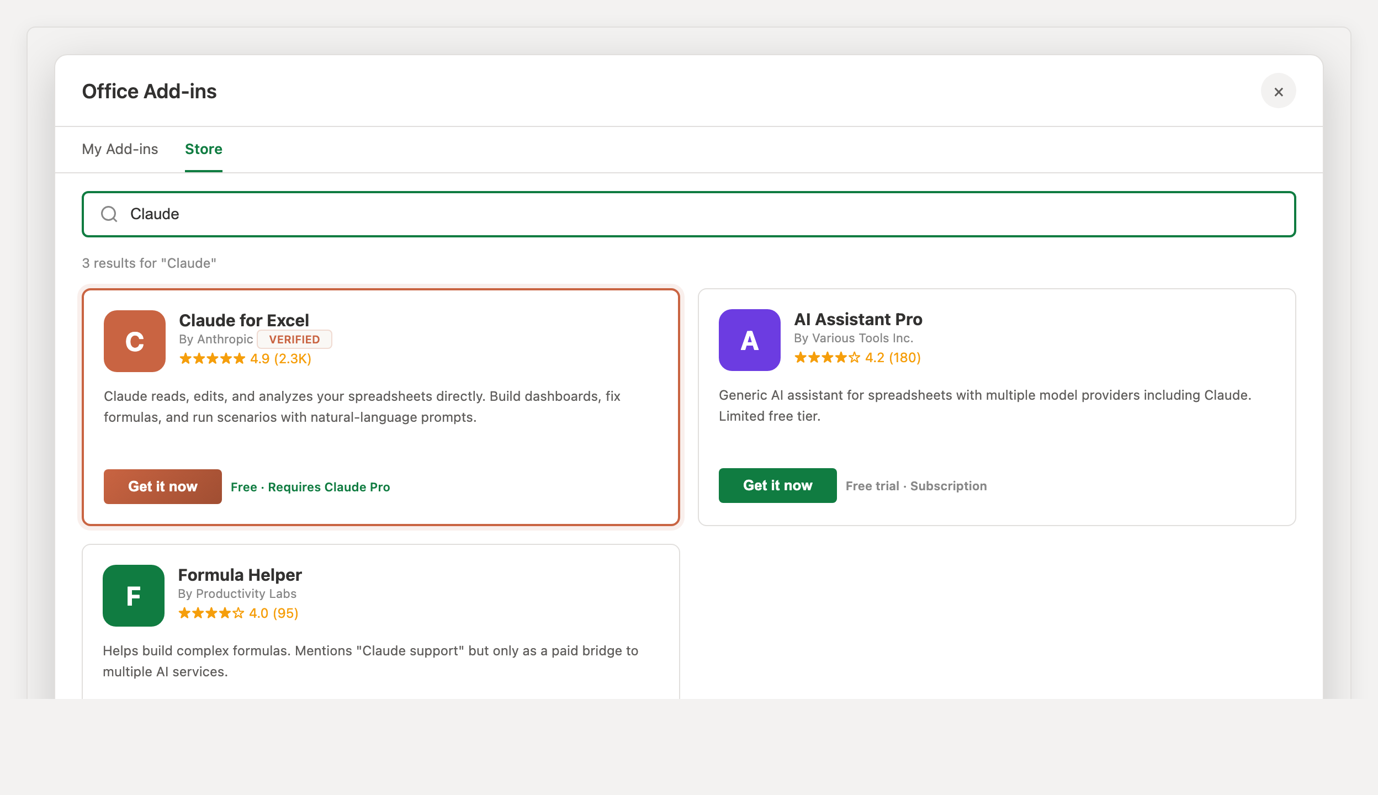Click the search field containing Claude
The height and width of the screenshot is (795, 1378).
point(689,214)
